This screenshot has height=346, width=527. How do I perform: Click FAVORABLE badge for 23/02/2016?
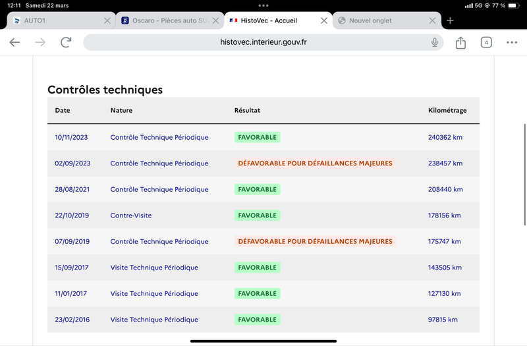(x=258, y=320)
